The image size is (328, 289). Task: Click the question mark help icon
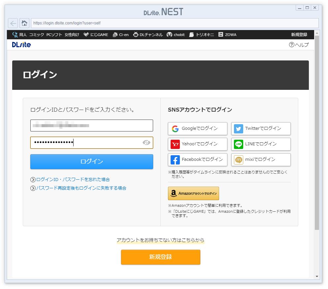291,45
